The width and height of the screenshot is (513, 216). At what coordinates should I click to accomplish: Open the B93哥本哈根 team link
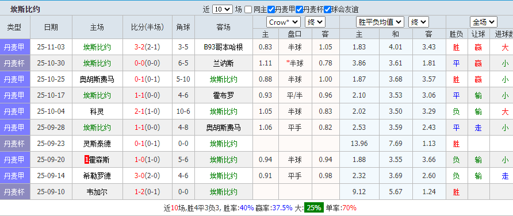(224, 47)
